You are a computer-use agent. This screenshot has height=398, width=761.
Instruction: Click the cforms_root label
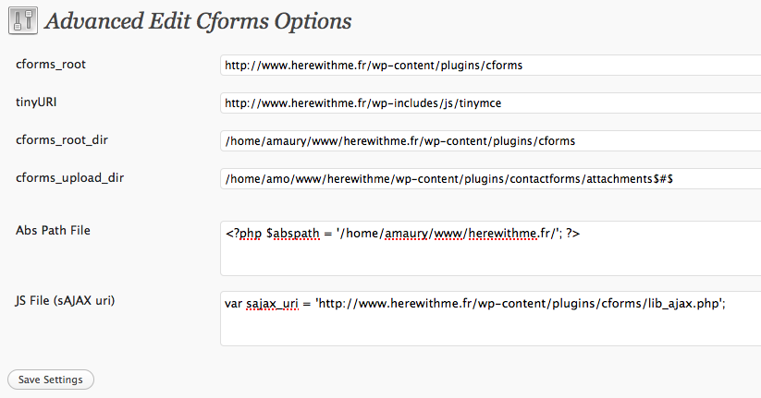coord(51,65)
